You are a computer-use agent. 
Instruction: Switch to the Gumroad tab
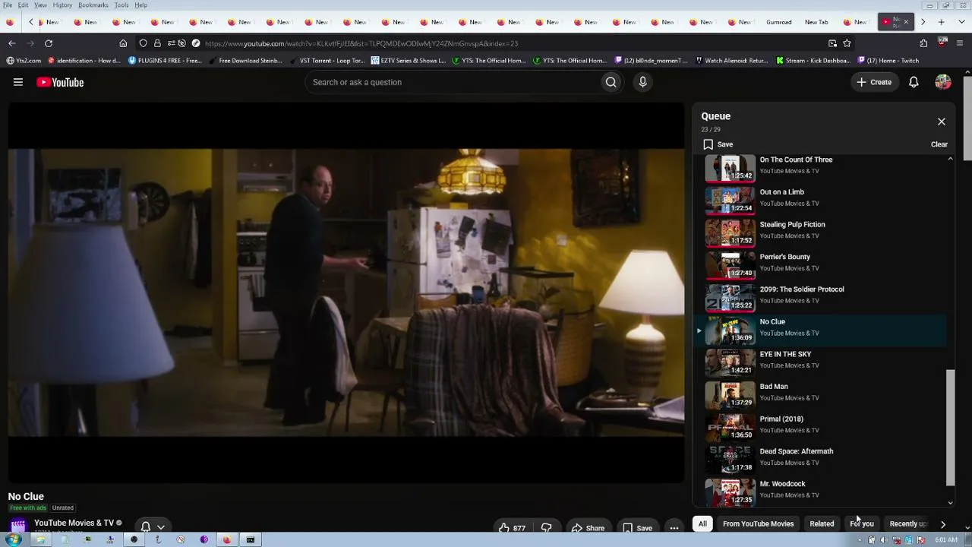click(778, 22)
